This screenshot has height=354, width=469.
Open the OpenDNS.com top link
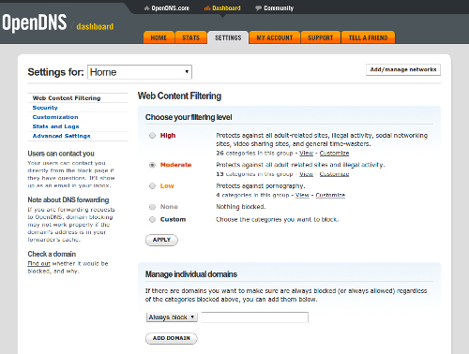point(167,8)
